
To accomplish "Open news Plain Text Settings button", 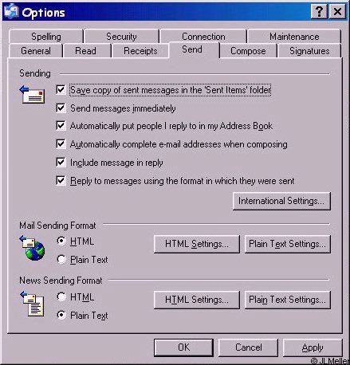I will tap(288, 300).
